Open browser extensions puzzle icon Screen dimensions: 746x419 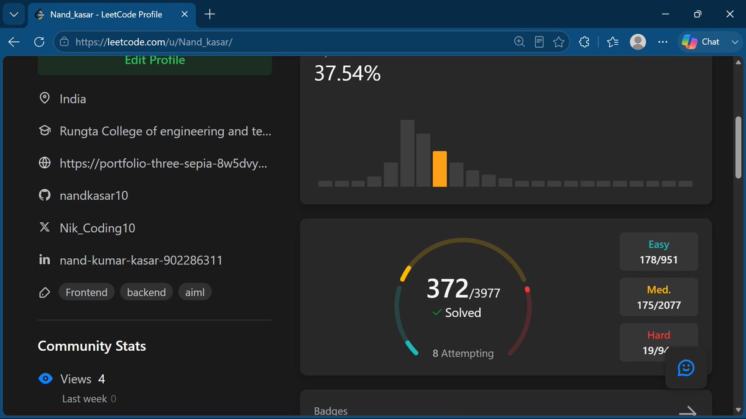pos(584,42)
